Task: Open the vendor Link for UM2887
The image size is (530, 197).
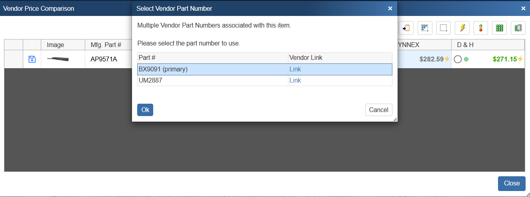Action: [295, 81]
